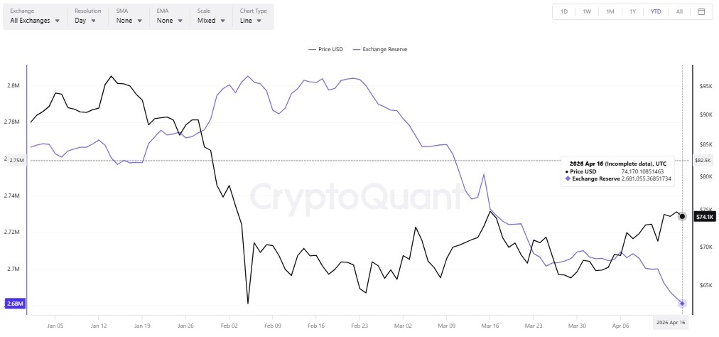Select the YTD range tab
719x337 pixels.
coord(656,11)
